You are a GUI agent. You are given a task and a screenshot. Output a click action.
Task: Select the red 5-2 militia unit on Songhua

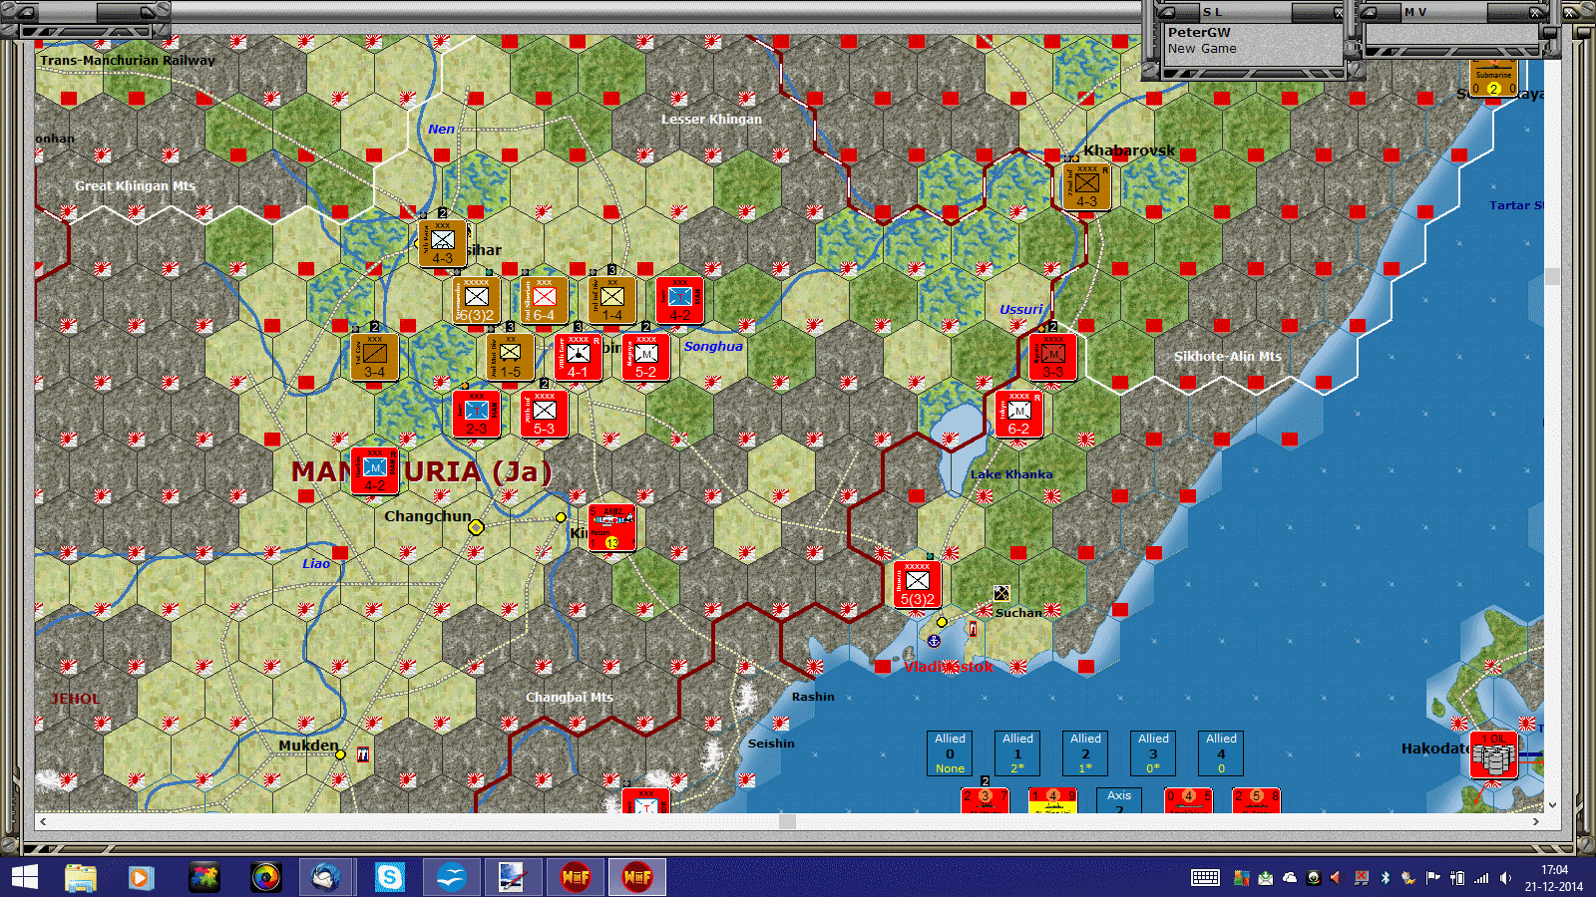646,358
